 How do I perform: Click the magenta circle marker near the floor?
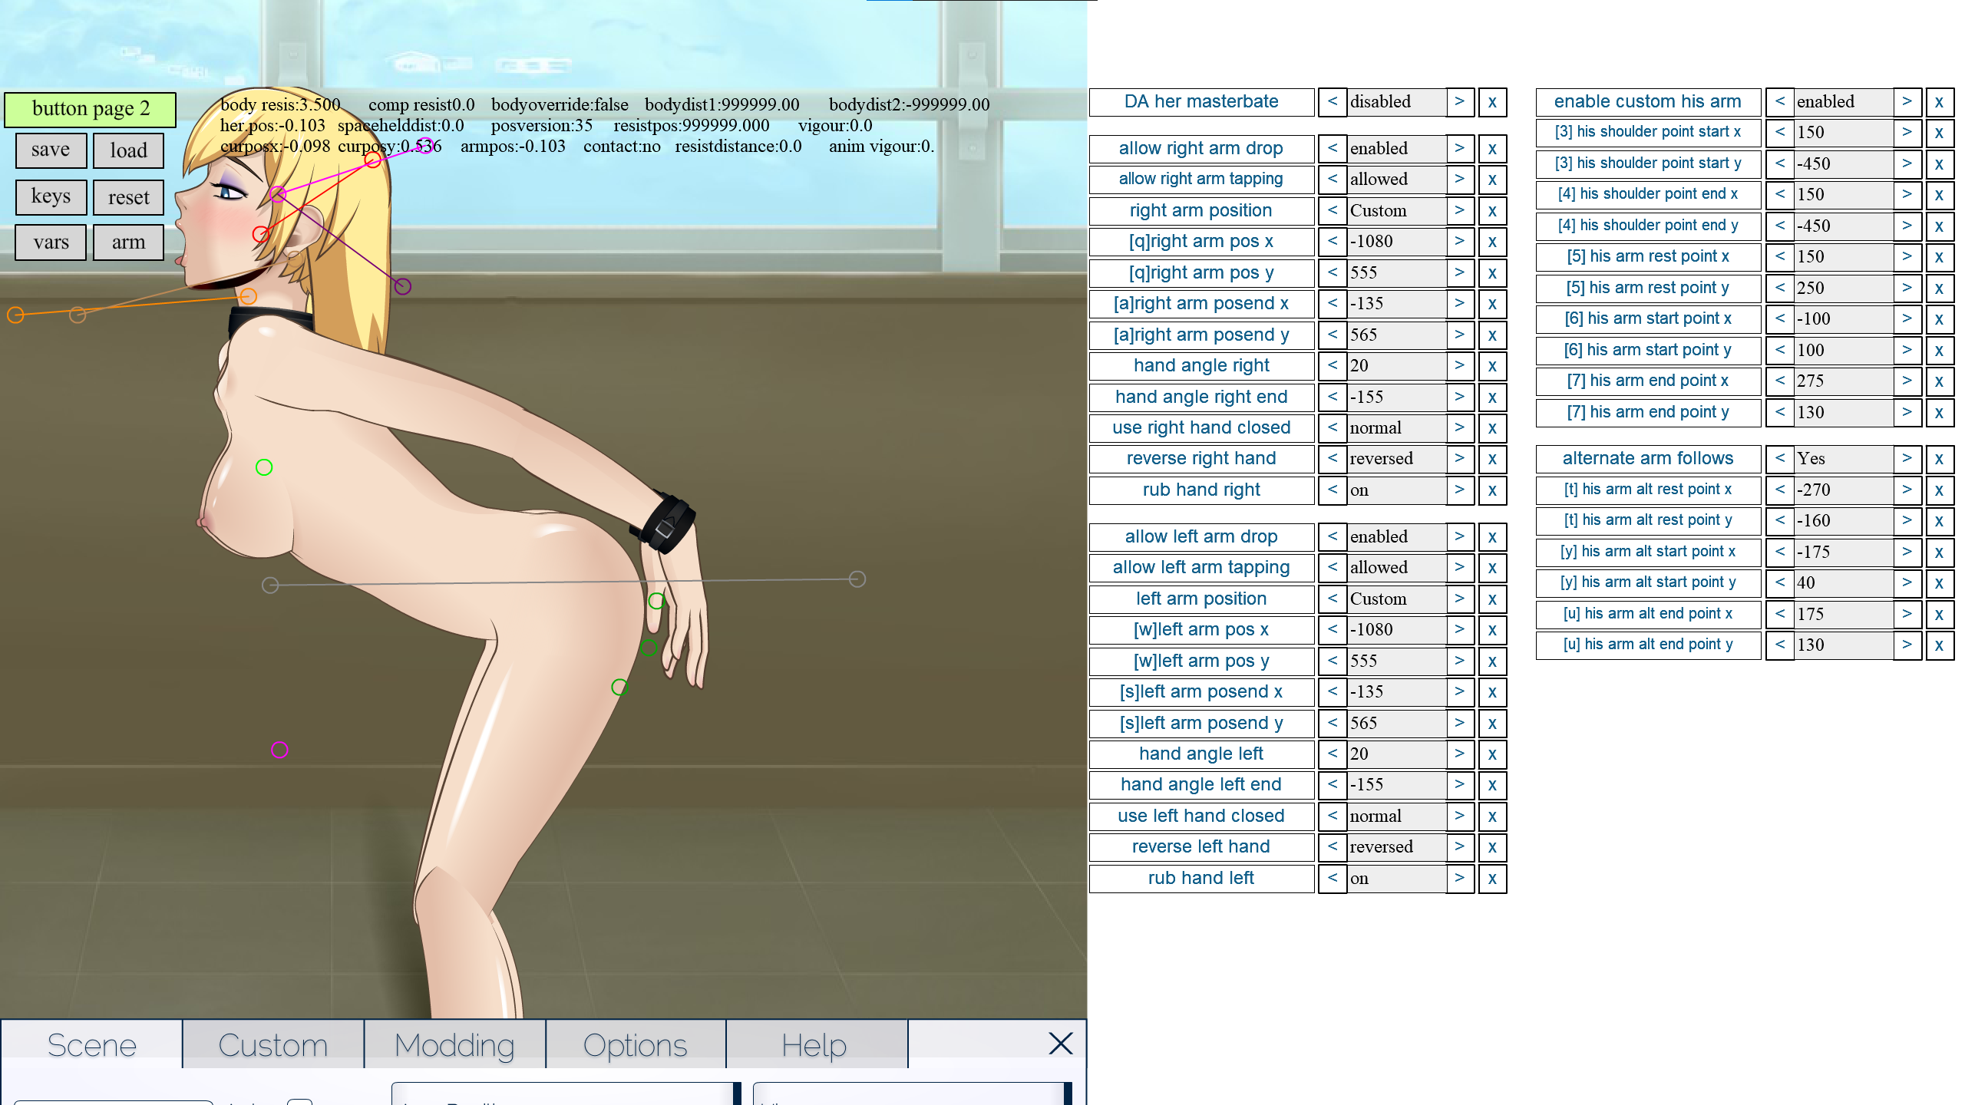pyautogui.click(x=280, y=750)
